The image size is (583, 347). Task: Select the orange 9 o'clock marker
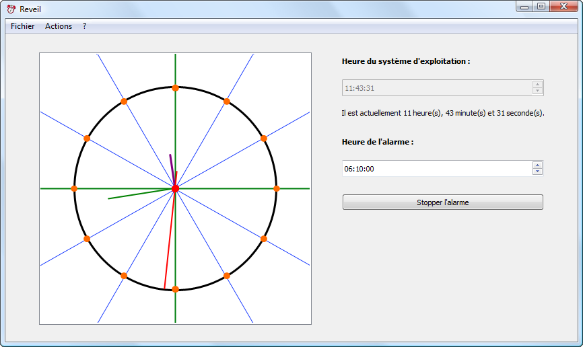[74, 189]
